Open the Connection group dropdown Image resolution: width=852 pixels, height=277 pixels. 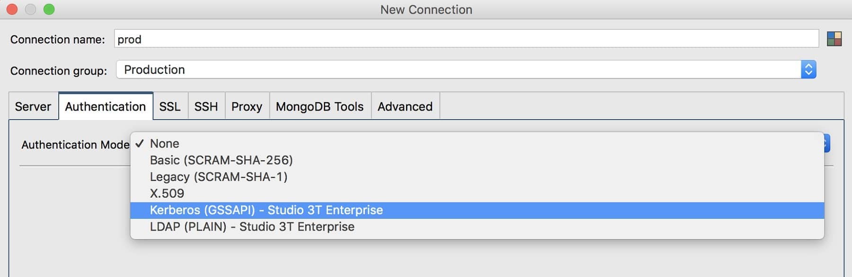click(808, 69)
